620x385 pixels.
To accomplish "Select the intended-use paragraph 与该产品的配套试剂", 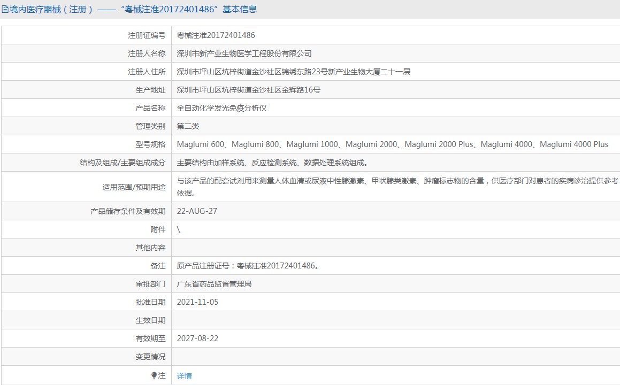I will coord(397,187).
